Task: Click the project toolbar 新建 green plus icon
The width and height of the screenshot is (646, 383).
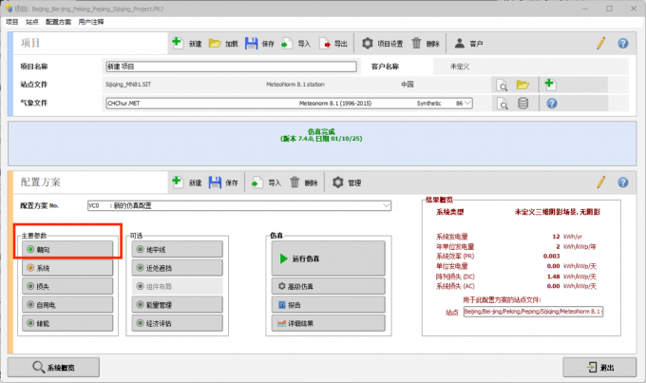Action: (x=177, y=43)
